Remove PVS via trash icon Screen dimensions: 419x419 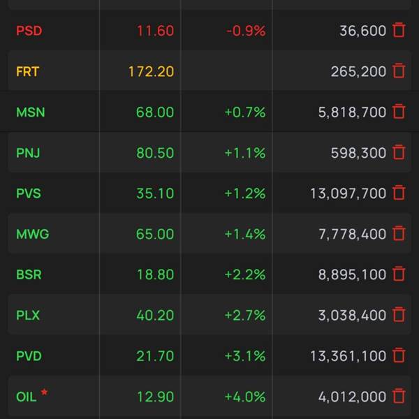399,193
